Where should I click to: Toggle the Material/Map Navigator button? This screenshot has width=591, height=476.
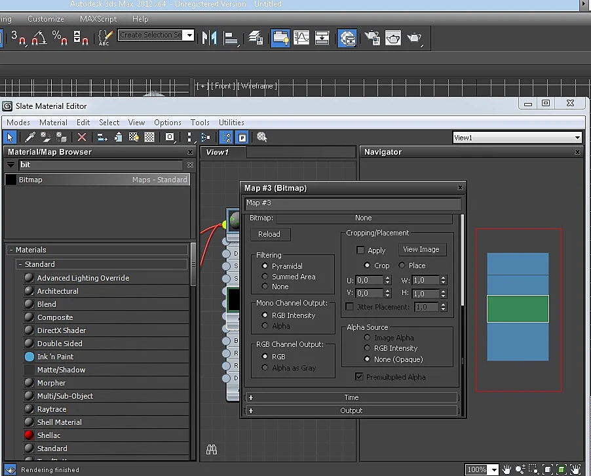click(226, 137)
